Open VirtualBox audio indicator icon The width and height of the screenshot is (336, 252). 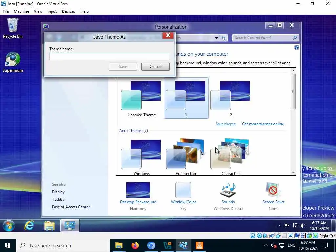click(265, 236)
